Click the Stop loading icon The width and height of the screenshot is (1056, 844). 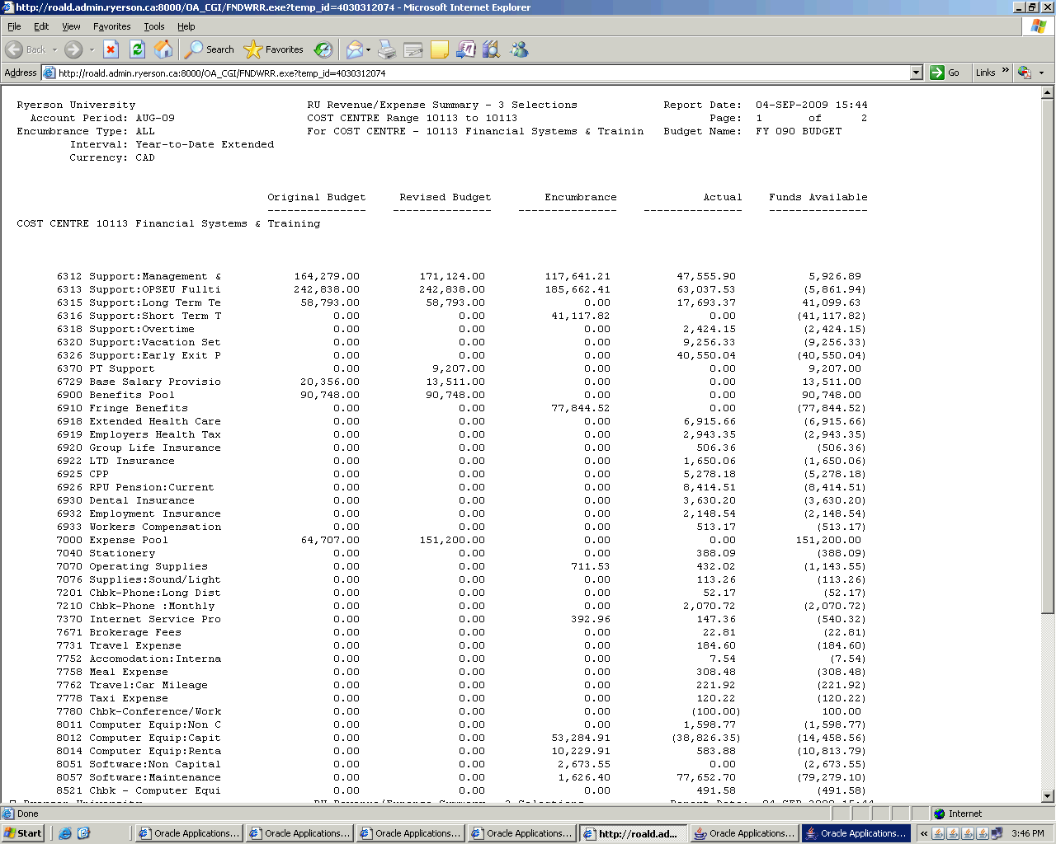pyautogui.click(x=111, y=49)
